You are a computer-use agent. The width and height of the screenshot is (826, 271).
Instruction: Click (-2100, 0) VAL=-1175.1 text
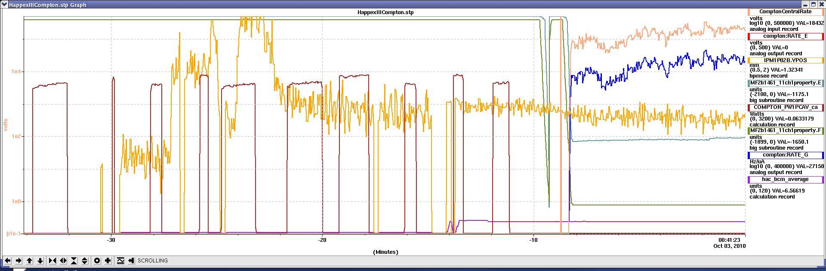click(x=779, y=94)
